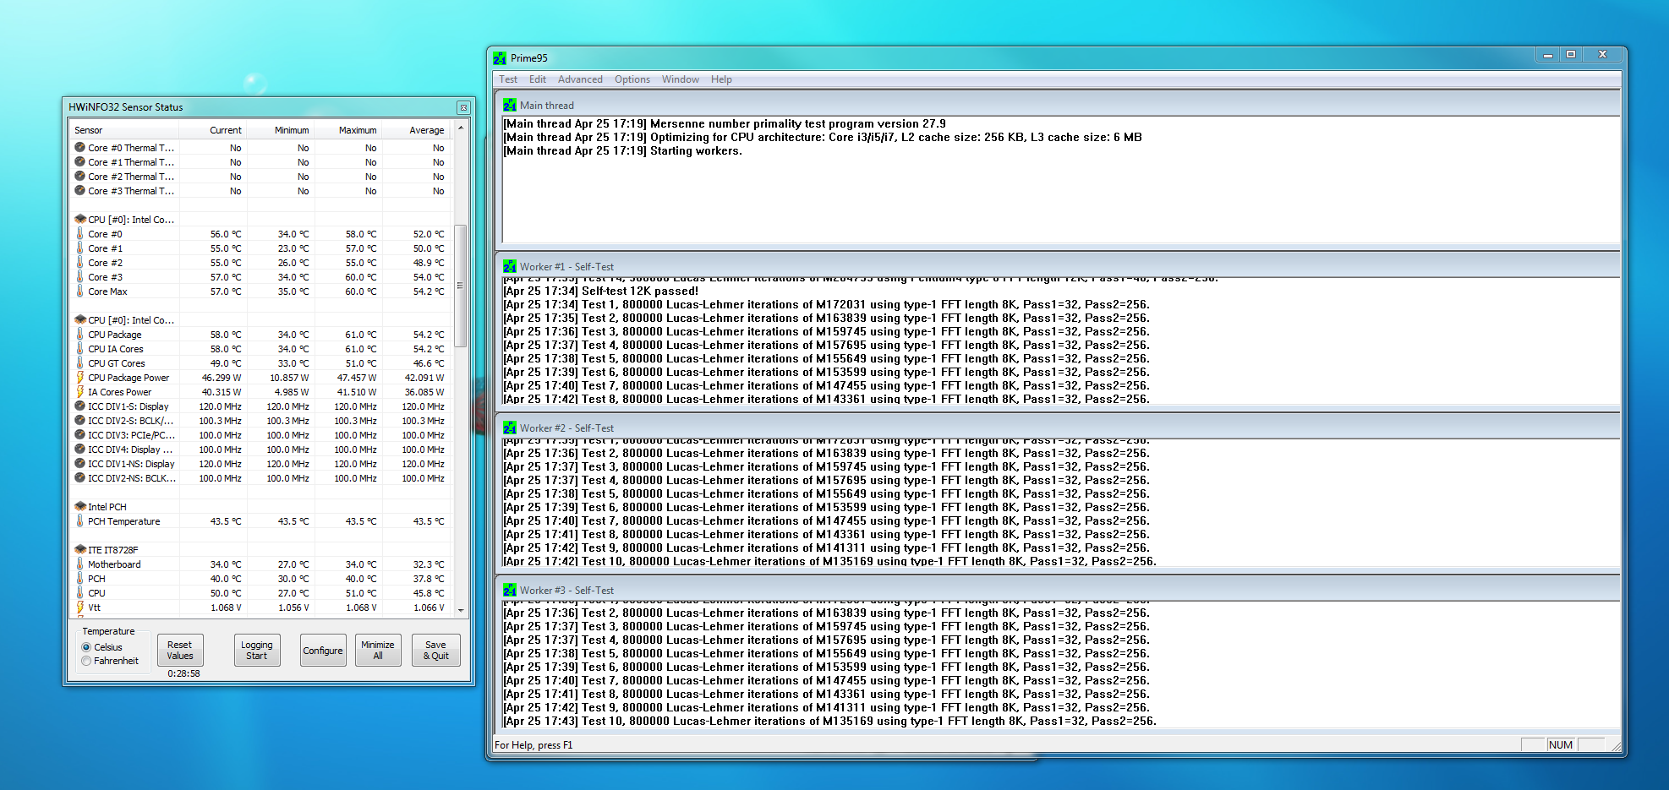Click the thermometer icon of the Core Max row

[x=79, y=291]
